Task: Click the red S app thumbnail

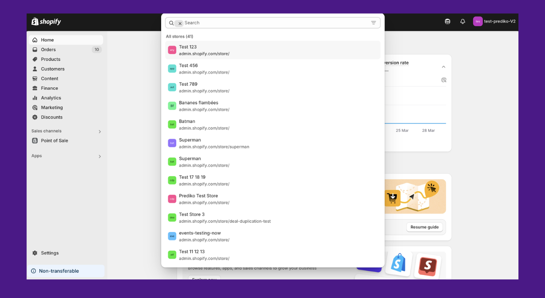Action: tap(428, 266)
